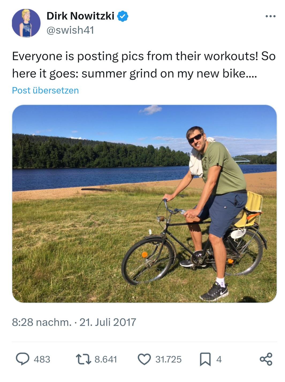Click the 8.641 reposts count

[106, 359]
